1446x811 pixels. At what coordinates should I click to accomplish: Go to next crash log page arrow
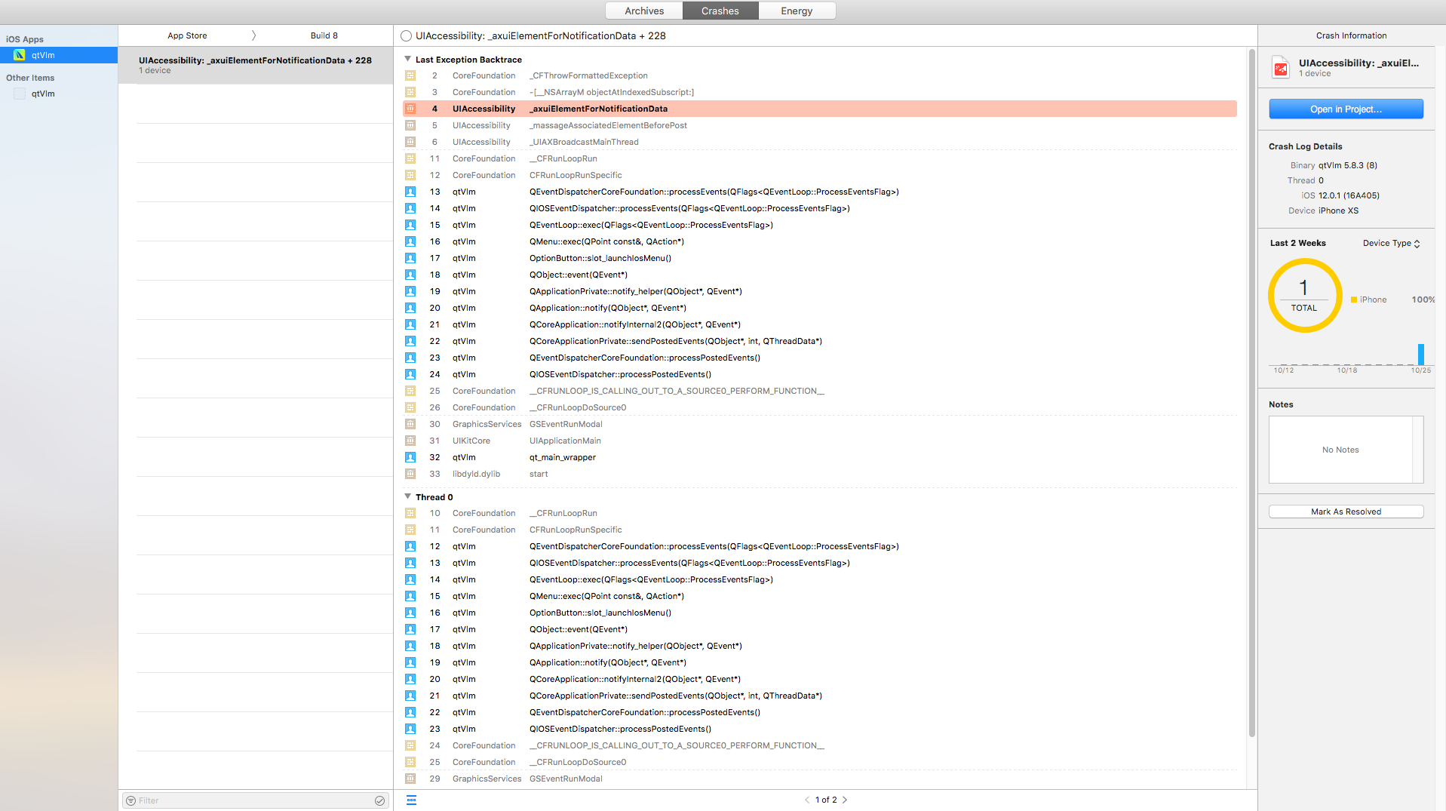pyautogui.click(x=845, y=800)
